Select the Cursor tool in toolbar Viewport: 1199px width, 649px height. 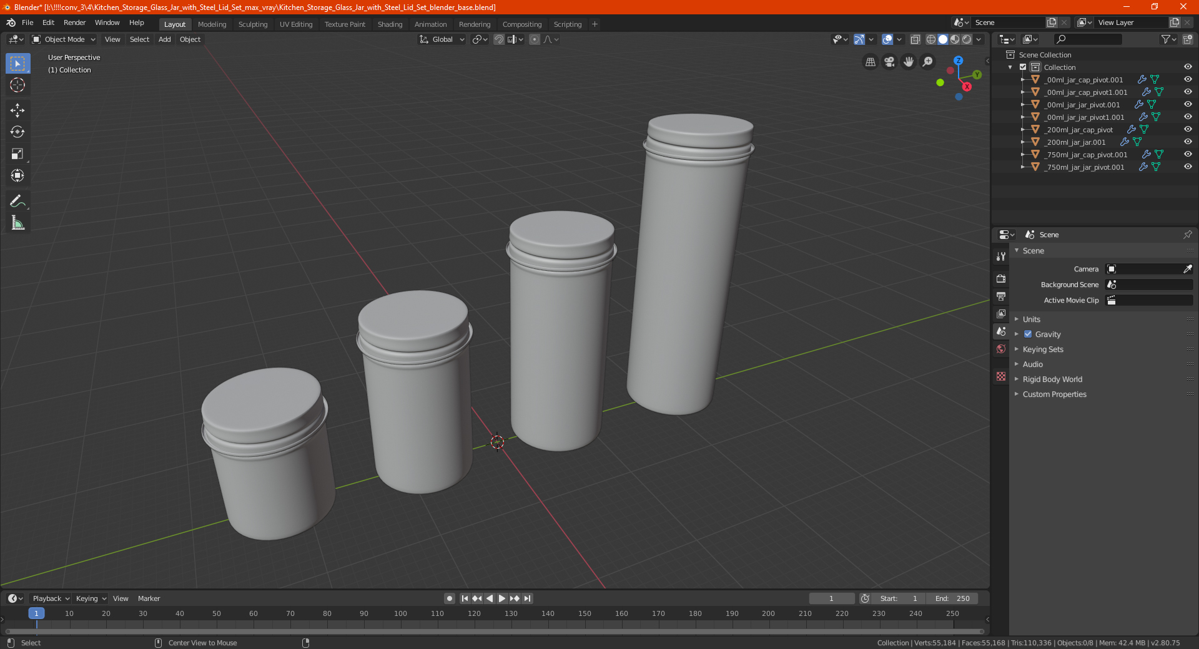tap(17, 85)
